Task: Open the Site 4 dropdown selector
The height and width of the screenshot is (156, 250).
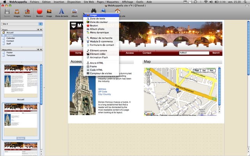Action: (22, 24)
